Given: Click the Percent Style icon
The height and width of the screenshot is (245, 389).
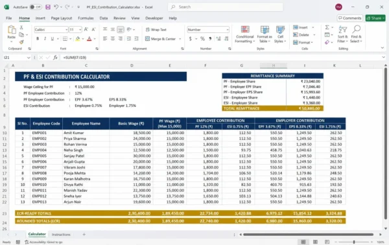Looking at the screenshot, I should pyautogui.click(x=202, y=39).
